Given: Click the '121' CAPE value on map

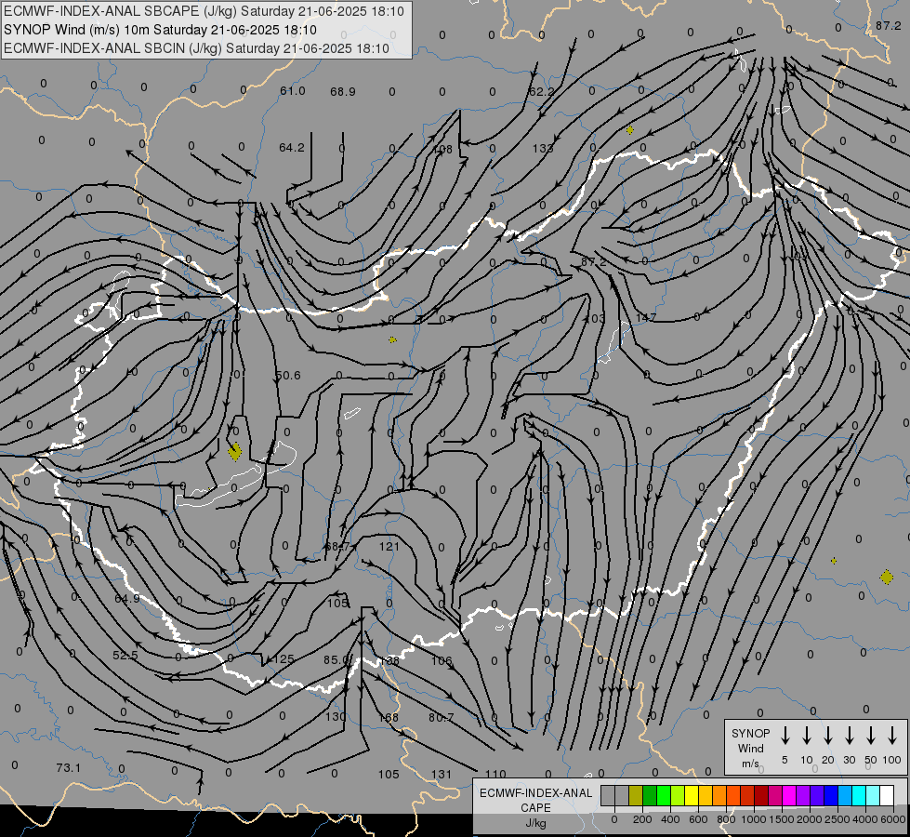Looking at the screenshot, I should pyautogui.click(x=389, y=546).
